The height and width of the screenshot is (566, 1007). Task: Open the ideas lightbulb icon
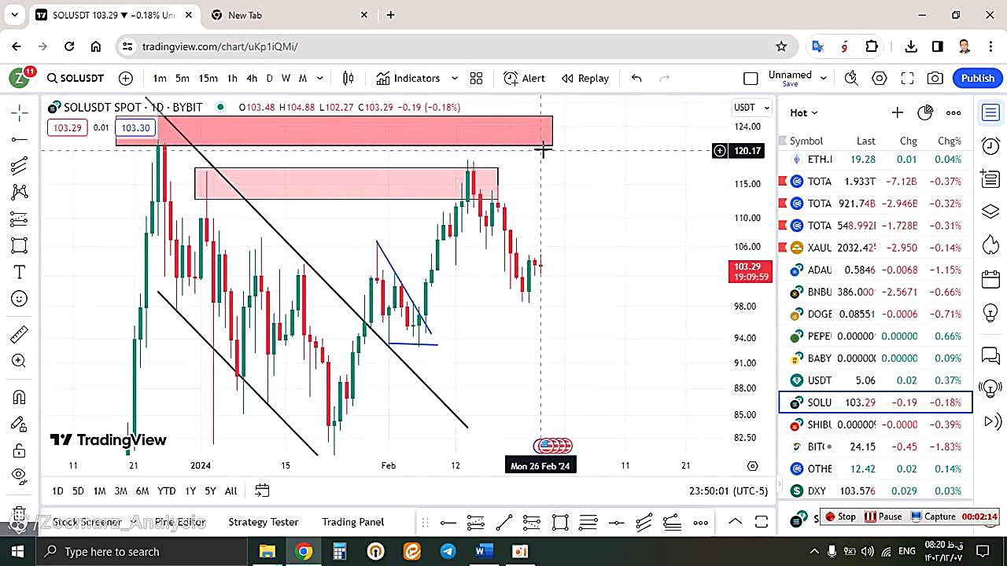(x=990, y=312)
